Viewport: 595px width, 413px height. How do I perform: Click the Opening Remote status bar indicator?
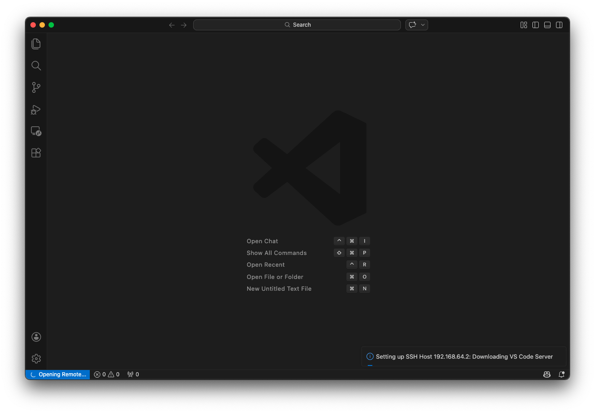[58, 375]
